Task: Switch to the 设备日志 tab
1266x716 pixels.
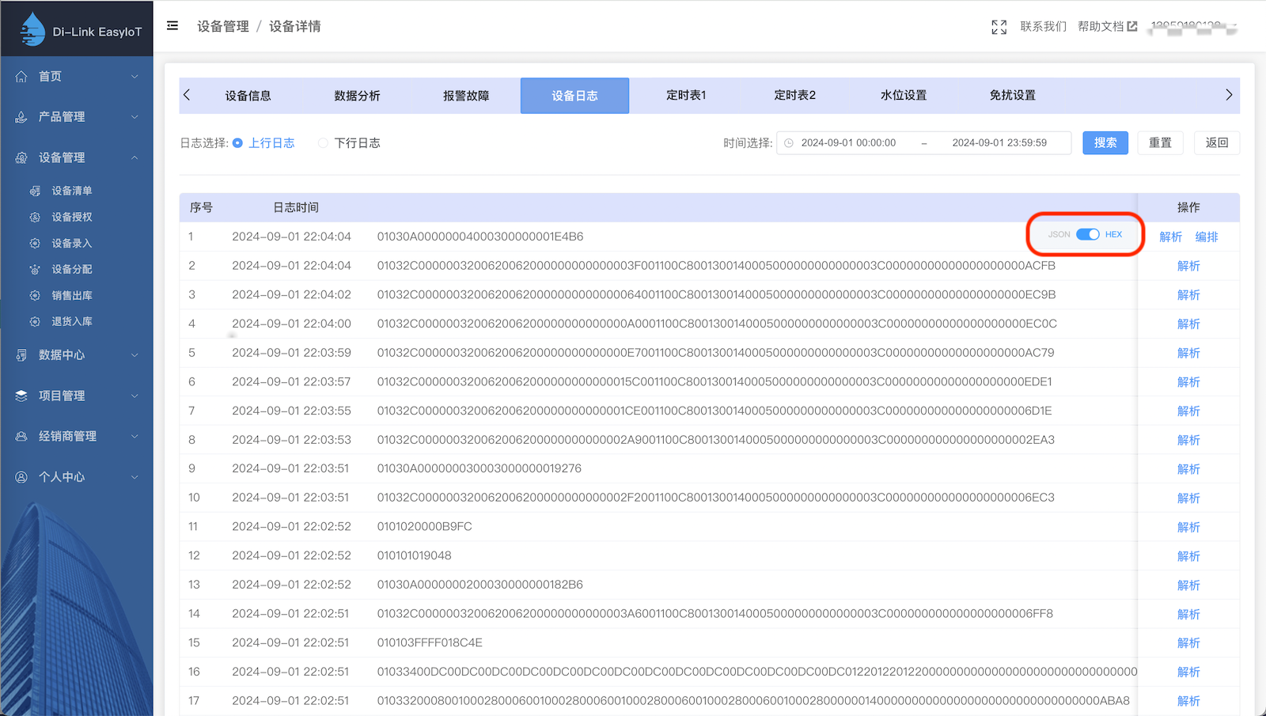Action: click(574, 96)
